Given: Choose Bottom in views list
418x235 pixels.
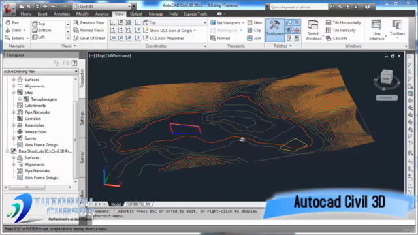Looking at the screenshot, I should [45, 31].
